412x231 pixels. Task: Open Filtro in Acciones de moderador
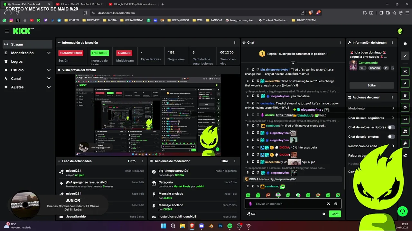(x=224, y=161)
